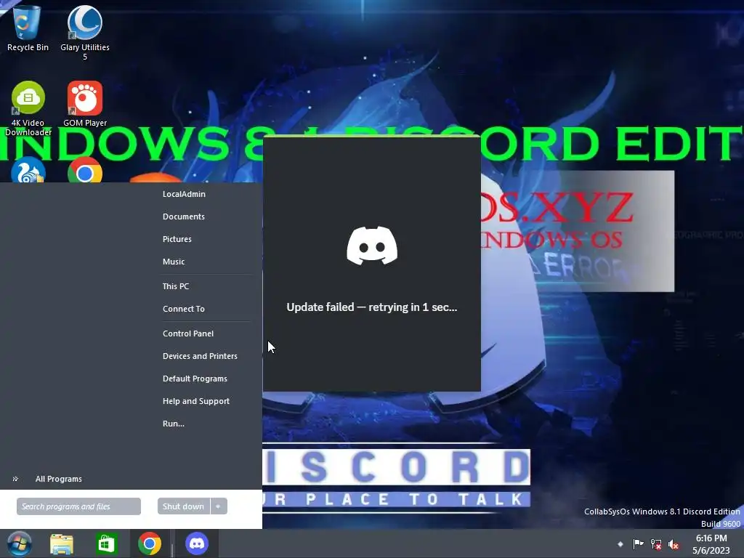The height and width of the screenshot is (558, 744).
Task: Open Documents from Start menu
Action: pyautogui.click(x=184, y=217)
